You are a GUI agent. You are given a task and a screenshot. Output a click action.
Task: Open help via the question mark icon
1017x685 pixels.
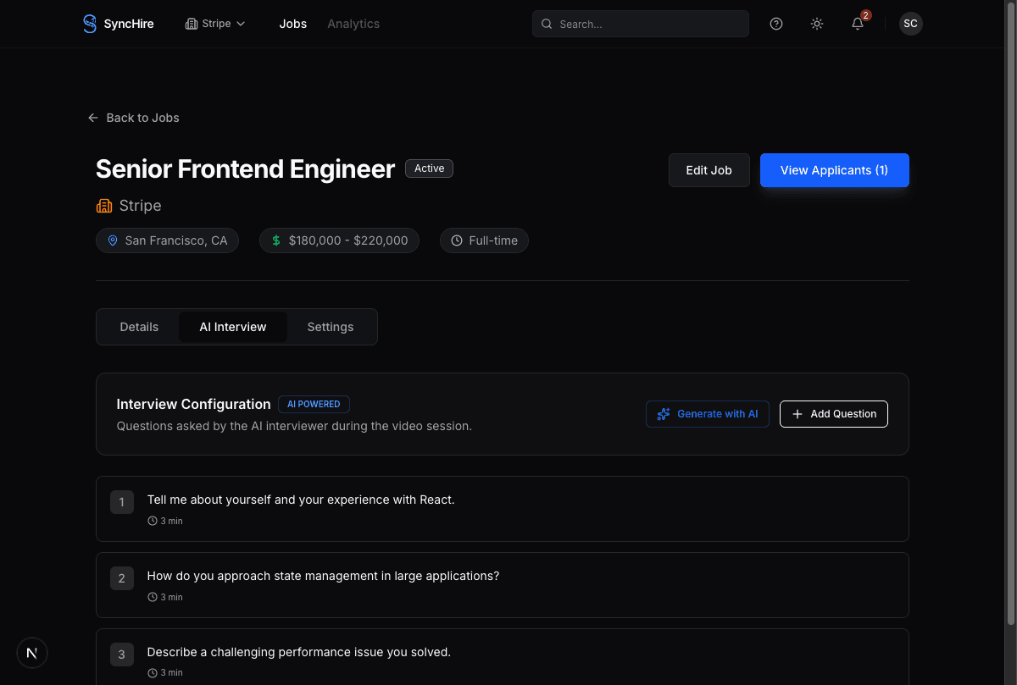click(x=775, y=24)
